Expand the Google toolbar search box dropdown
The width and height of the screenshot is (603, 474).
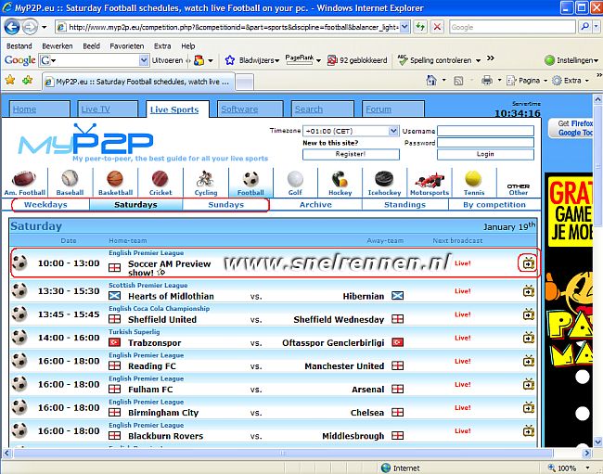click(x=144, y=60)
